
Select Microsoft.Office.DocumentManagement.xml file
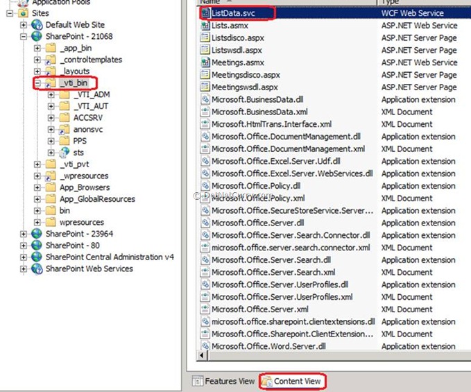(288, 148)
